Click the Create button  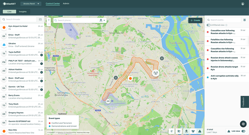pos(195,20)
